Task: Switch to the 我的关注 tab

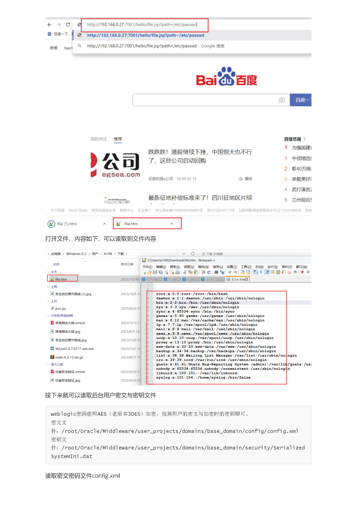Action: coord(99,139)
